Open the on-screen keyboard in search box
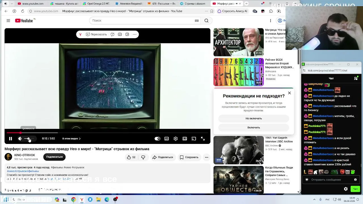The image size is (363, 204). point(197,20)
